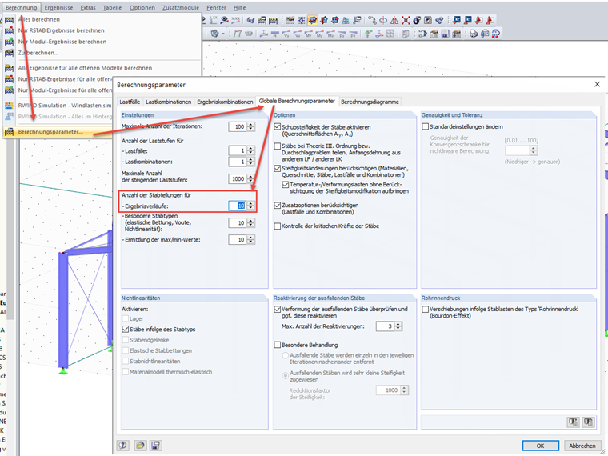Enable Besondere Behandlung checkbox
Screen dimensions: 608x456
pos(278,345)
